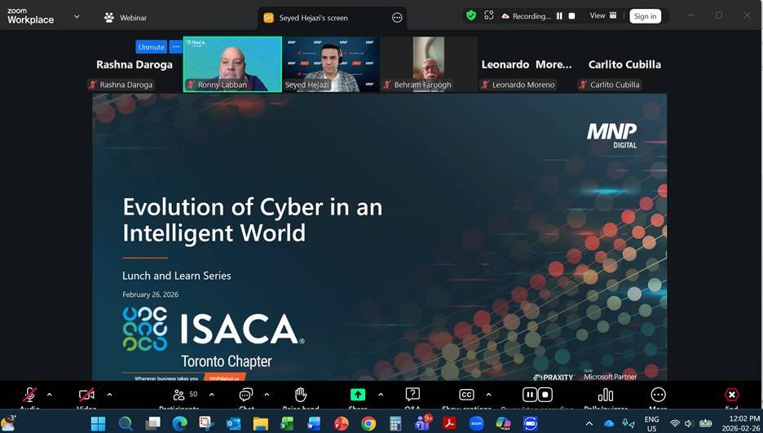Open Adobe Acrobat from taskbar
Screen dimensions: 763x433
[x=449, y=423]
